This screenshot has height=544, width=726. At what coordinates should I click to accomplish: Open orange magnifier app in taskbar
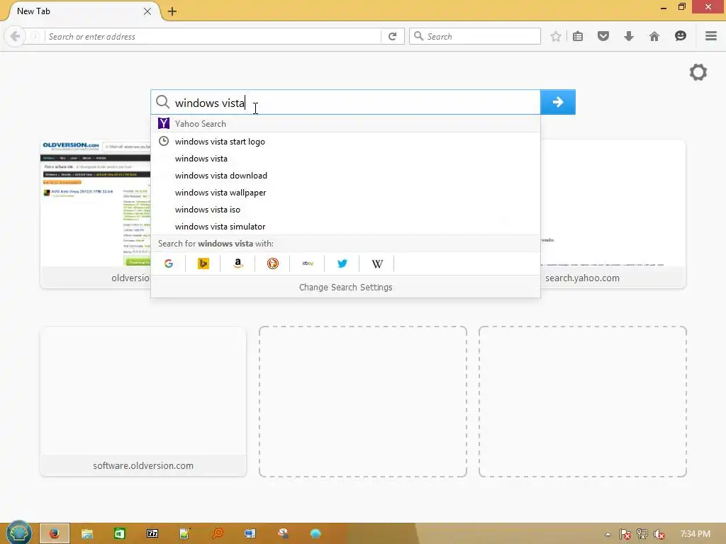click(217, 533)
